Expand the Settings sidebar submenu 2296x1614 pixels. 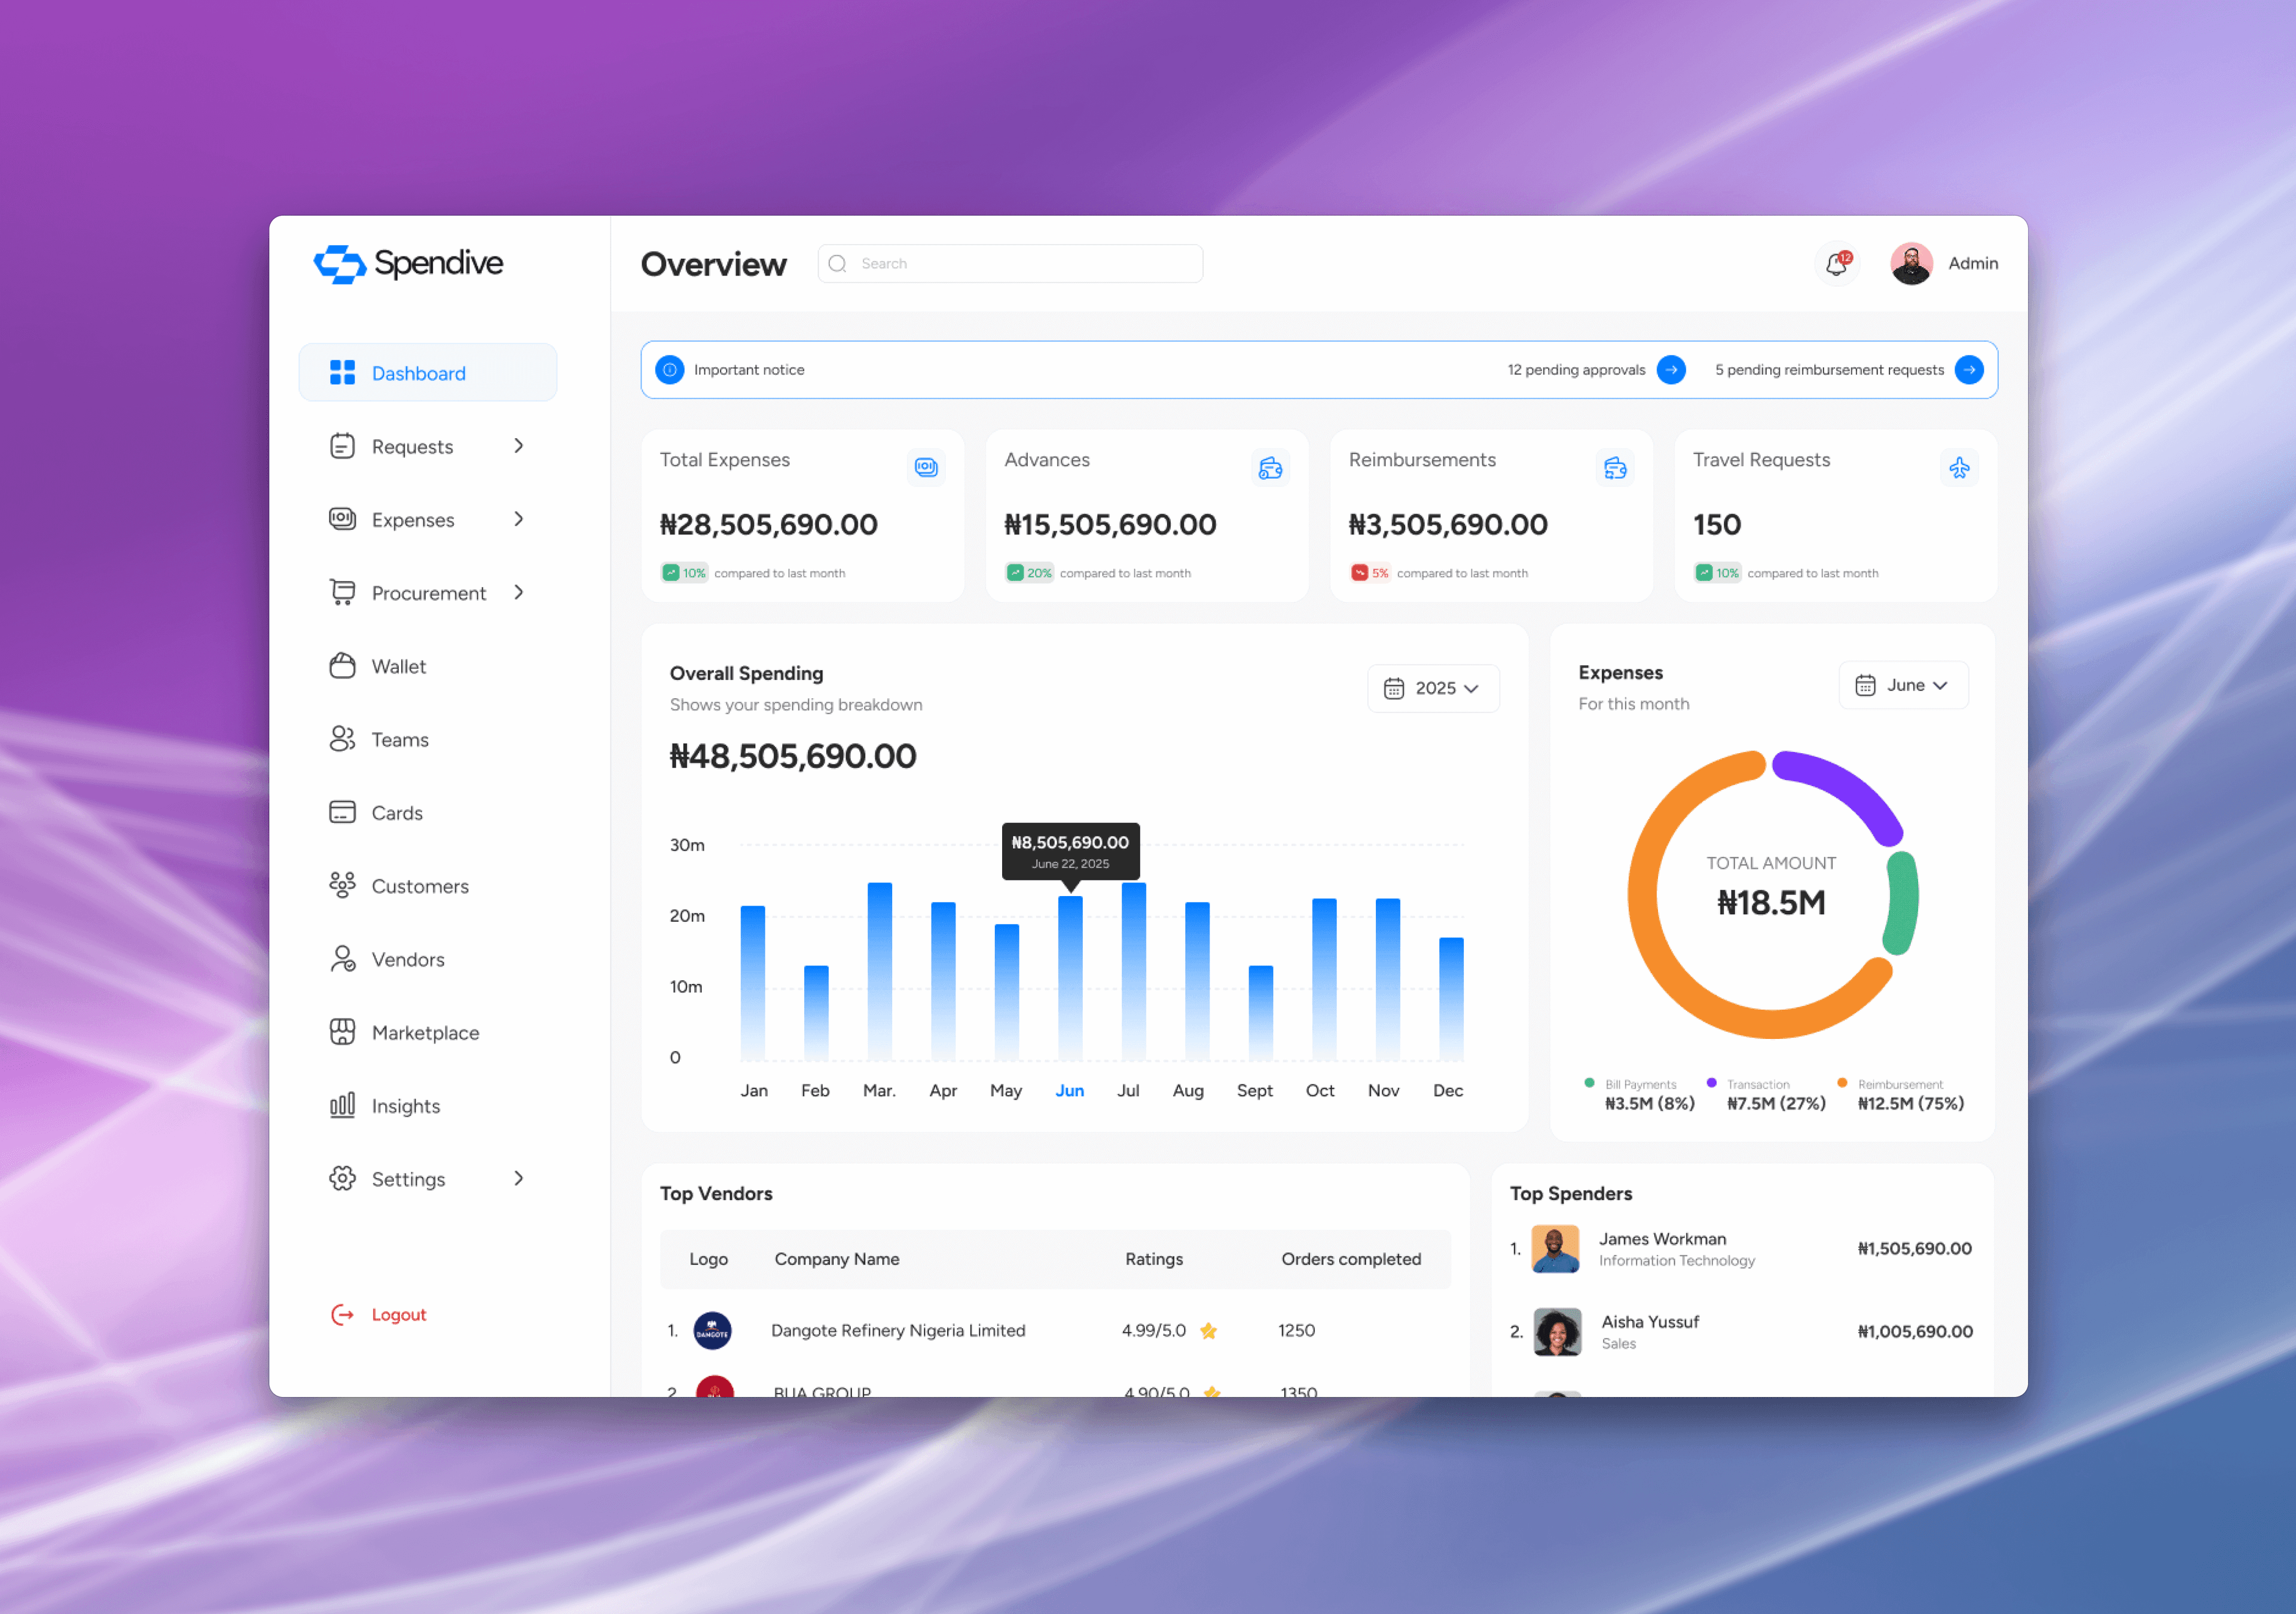click(518, 1178)
